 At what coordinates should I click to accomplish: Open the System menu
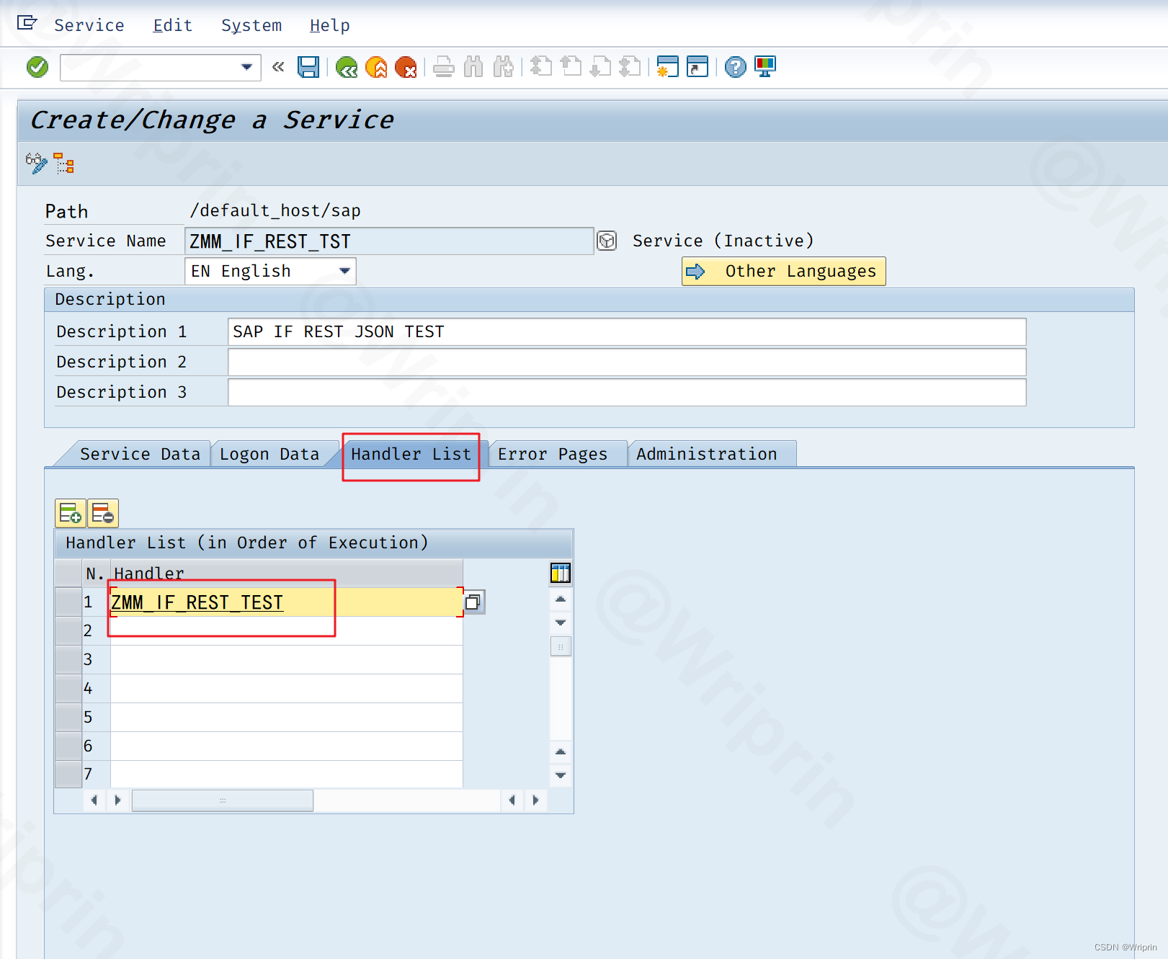251,24
